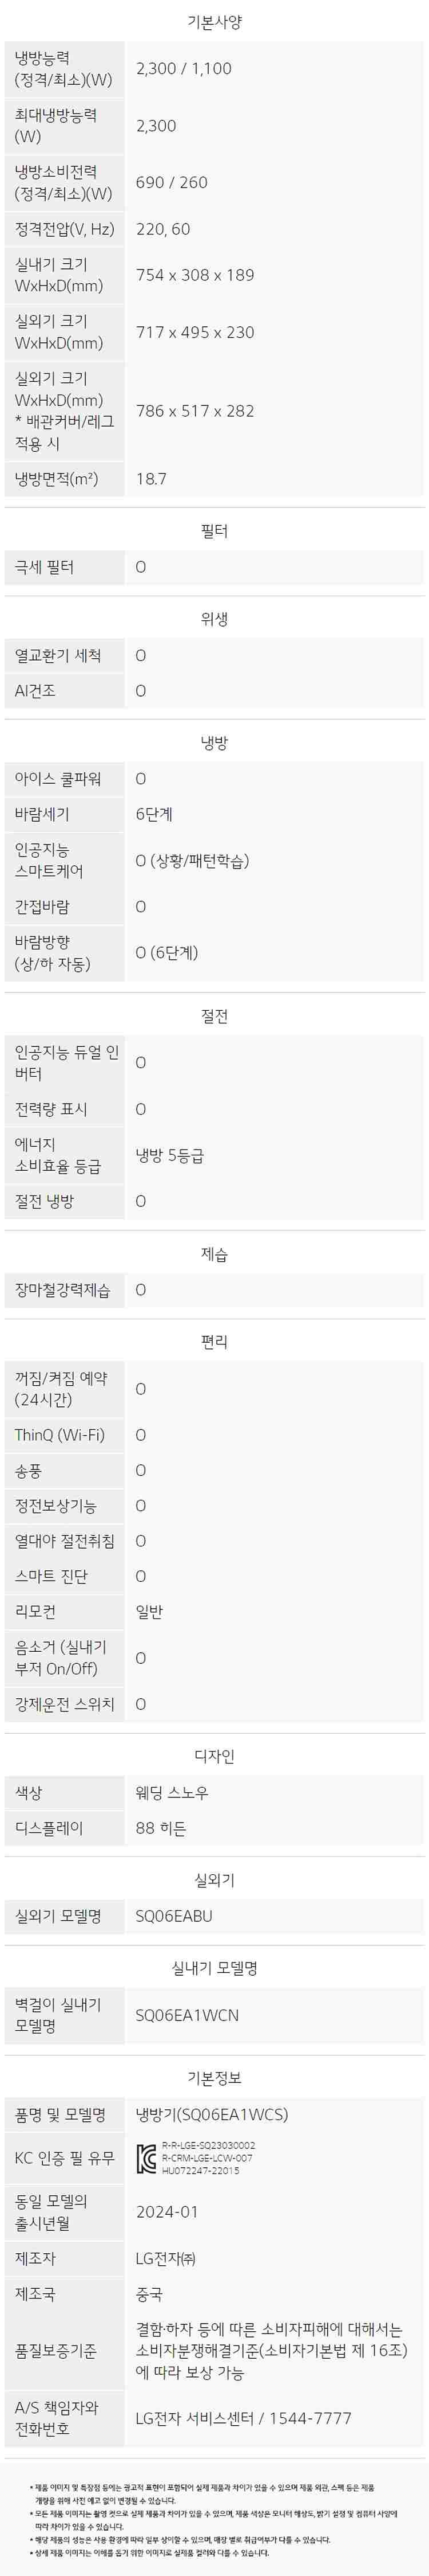This screenshot has width=429, height=2576.
Task: Select the 웨딩 스노우 color value
Action: [x=172, y=1792]
